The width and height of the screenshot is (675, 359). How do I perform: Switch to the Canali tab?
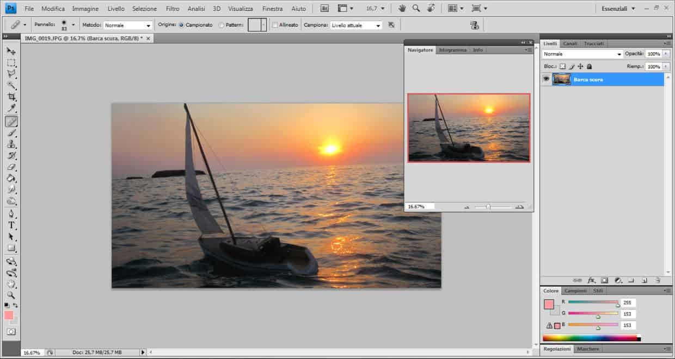[570, 43]
